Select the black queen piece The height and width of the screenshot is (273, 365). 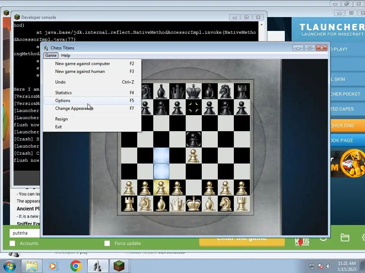(178, 91)
